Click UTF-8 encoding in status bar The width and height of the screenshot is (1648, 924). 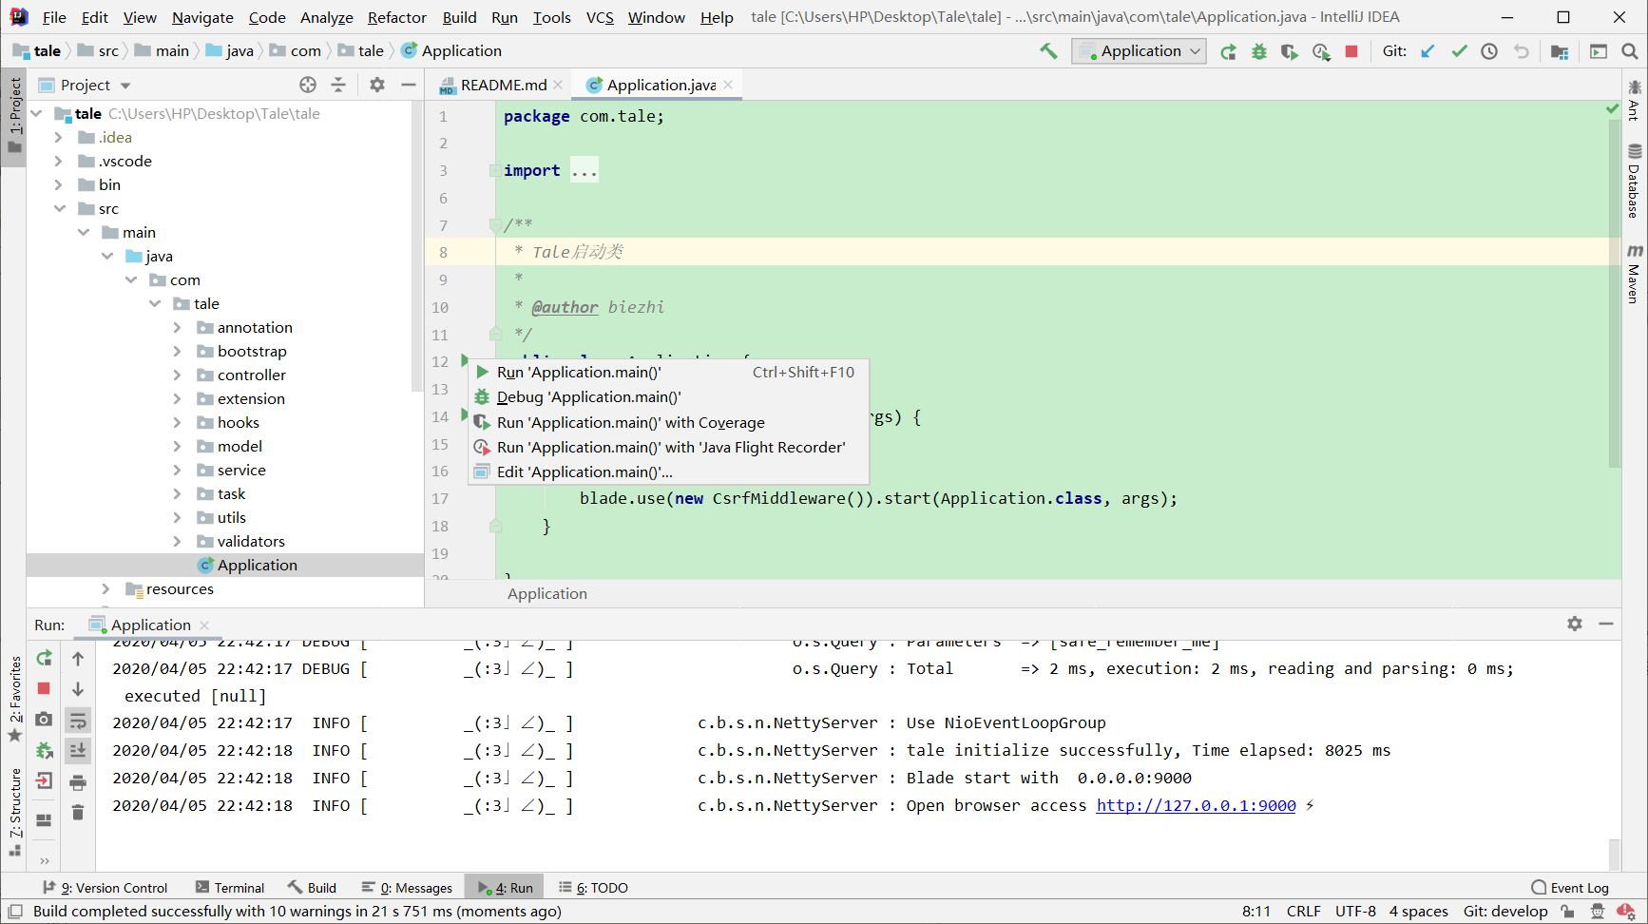pyautogui.click(x=1355, y=912)
